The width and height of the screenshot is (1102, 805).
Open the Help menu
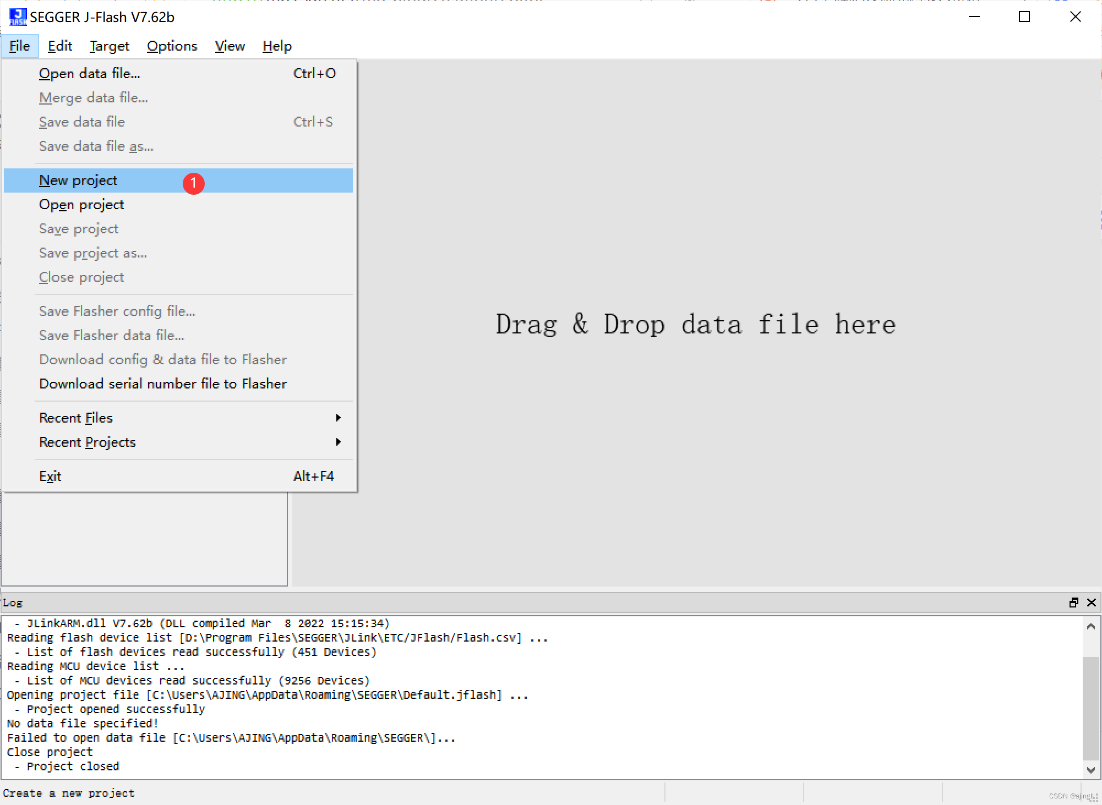pos(277,46)
